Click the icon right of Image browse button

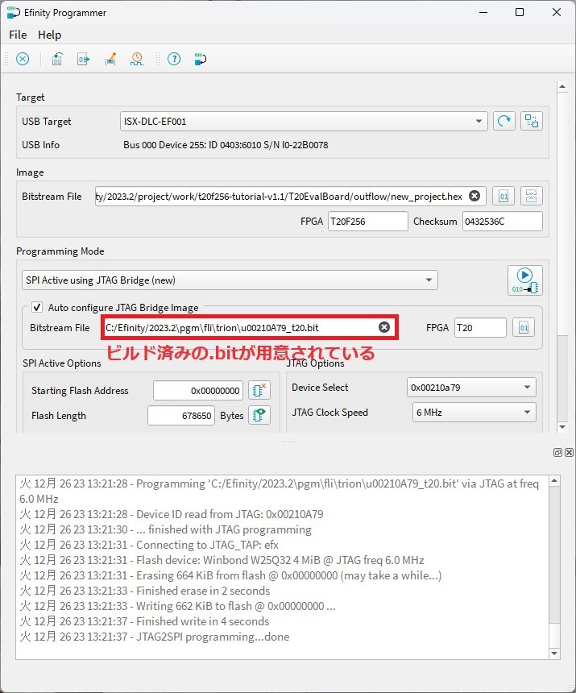pyautogui.click(x=532, y=196)
